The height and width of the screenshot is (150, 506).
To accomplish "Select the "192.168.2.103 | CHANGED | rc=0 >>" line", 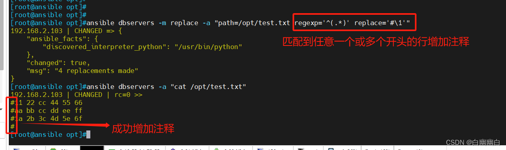I will tap(76, 95).
